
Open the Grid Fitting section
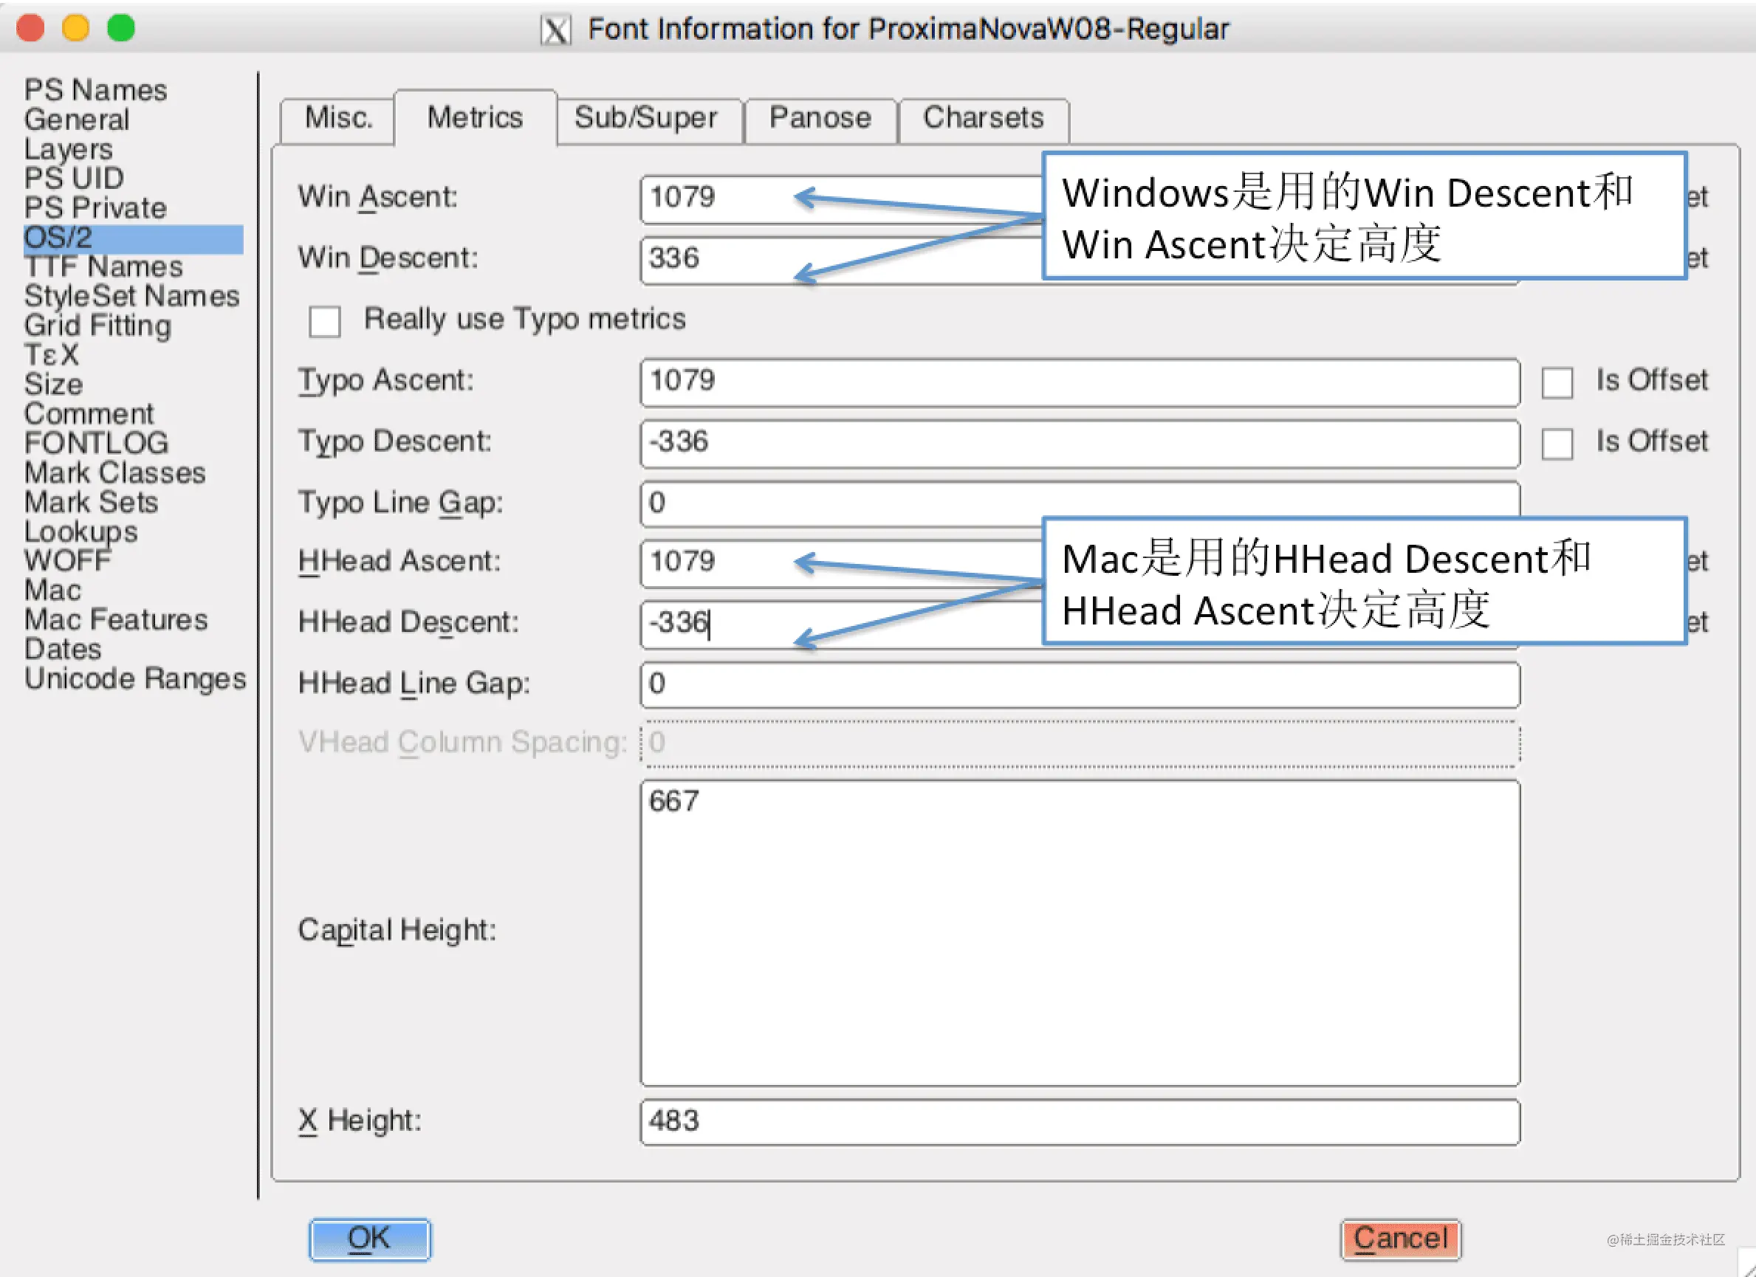tap(97, 325)
